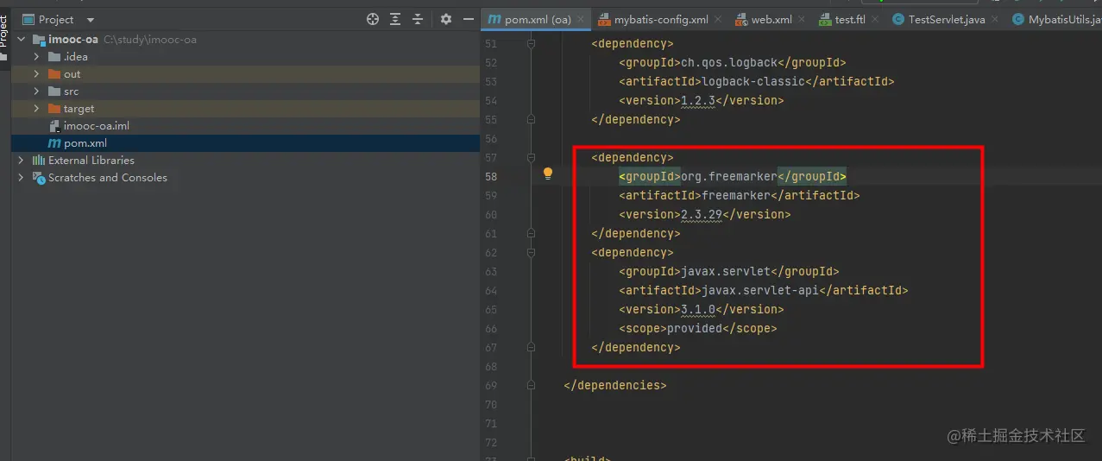
Task: Open the Project view type dropdown arrow
Action: tap(91, 20)
